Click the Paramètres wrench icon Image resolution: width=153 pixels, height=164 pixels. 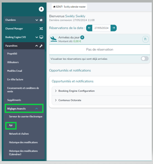click(x=41, y=46)
